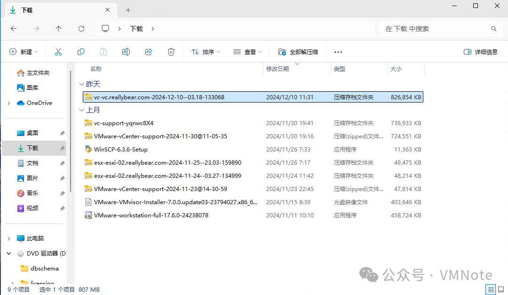Collapse the DVD 驱动器 tree node
Image resolution: width=508 pixels, height=295 pixels.
point(9,254)
